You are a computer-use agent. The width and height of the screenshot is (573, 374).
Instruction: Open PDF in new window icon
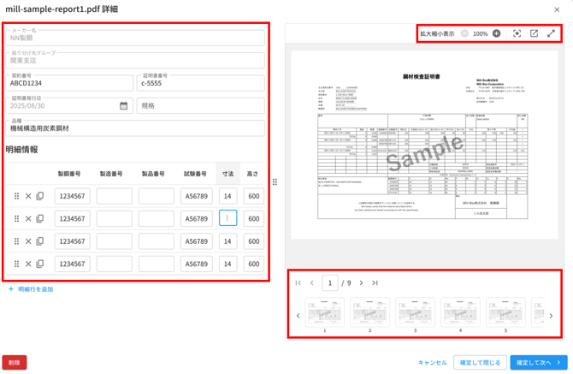[534, 34]
